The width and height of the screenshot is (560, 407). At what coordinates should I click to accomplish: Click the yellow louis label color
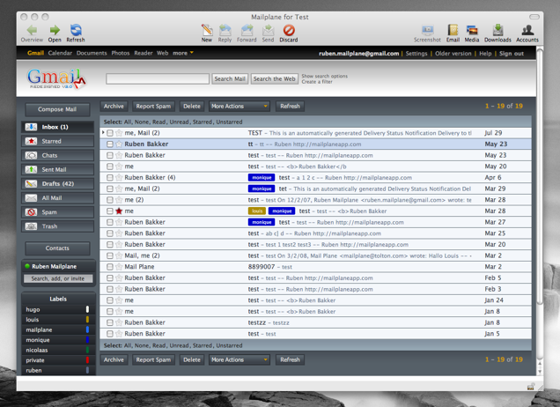click(x=87, y=320)
